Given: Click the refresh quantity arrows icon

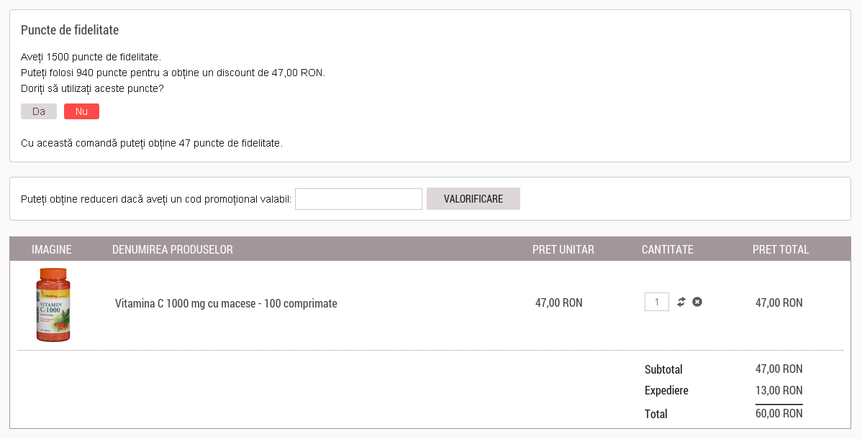Looking at the screenshot, I should click(x=681, y=302).
